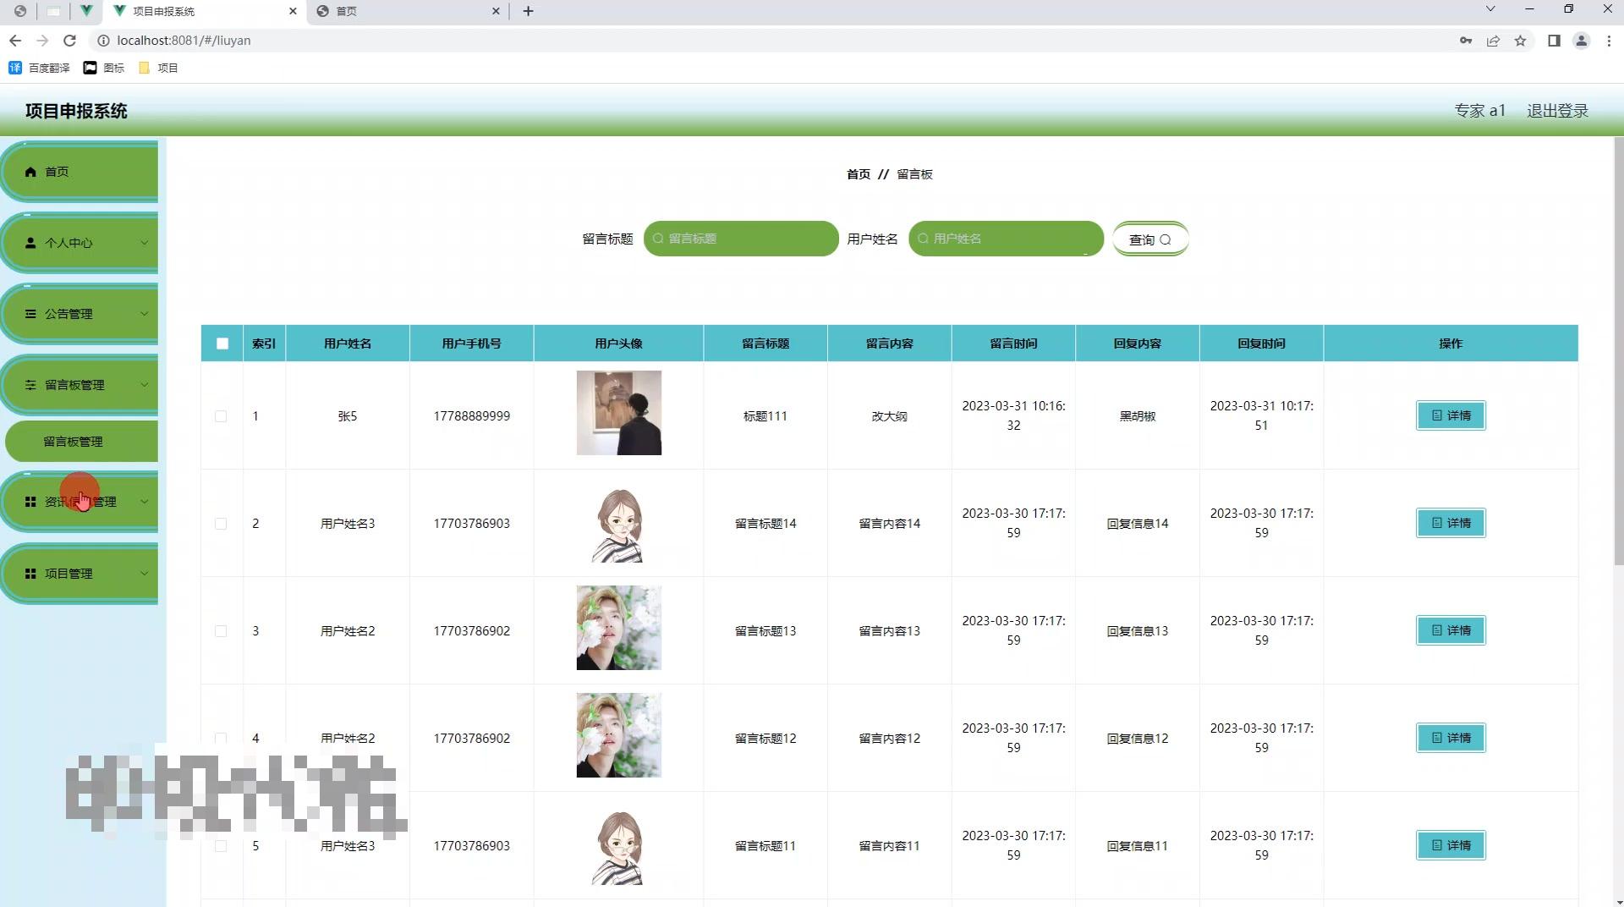Expand the 公告管理 menu chevron
The image size is (1624, 907).
coord(144,313)
